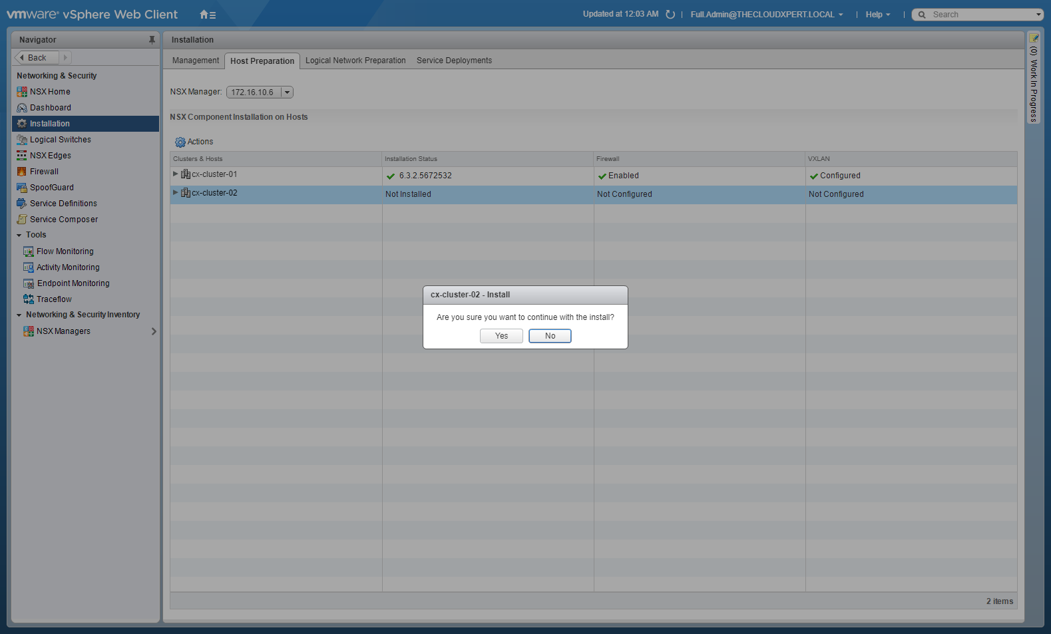1051x634 pixels.
Task: Expand the cx-cluster-02 tree row
Action: point(176,193)
